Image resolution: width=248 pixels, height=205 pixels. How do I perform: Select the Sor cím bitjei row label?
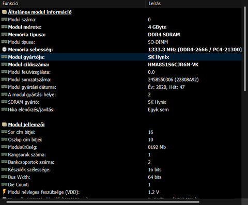click(x=22, y=132)
